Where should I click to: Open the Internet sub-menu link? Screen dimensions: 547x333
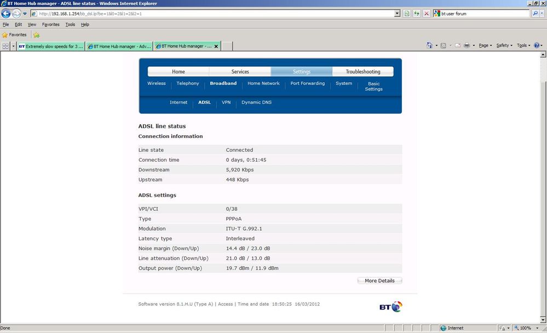(x=179, y=102)
